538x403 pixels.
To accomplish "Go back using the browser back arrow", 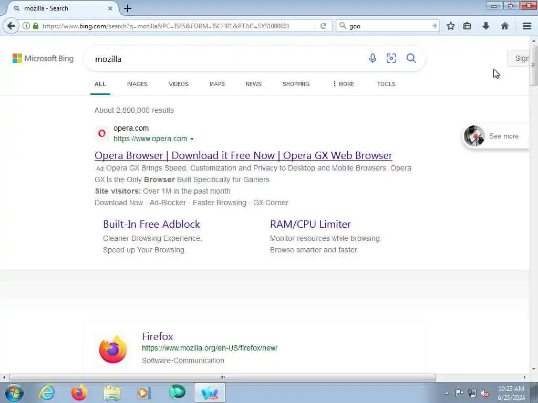I will point(11,26).
